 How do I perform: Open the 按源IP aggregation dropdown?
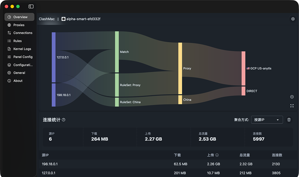click(267, 119)
